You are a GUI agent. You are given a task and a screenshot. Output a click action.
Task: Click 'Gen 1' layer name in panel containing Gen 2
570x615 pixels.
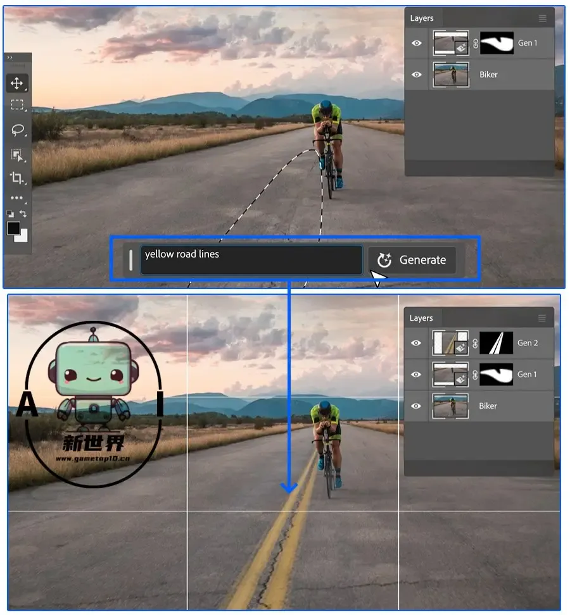coord(526,375)
